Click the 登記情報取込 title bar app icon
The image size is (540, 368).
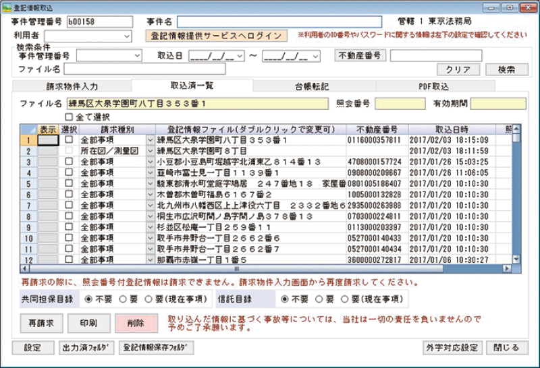(x=7, y=7)
